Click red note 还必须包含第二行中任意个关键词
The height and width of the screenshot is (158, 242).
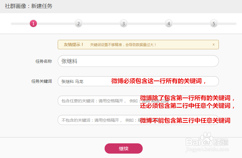188,106
